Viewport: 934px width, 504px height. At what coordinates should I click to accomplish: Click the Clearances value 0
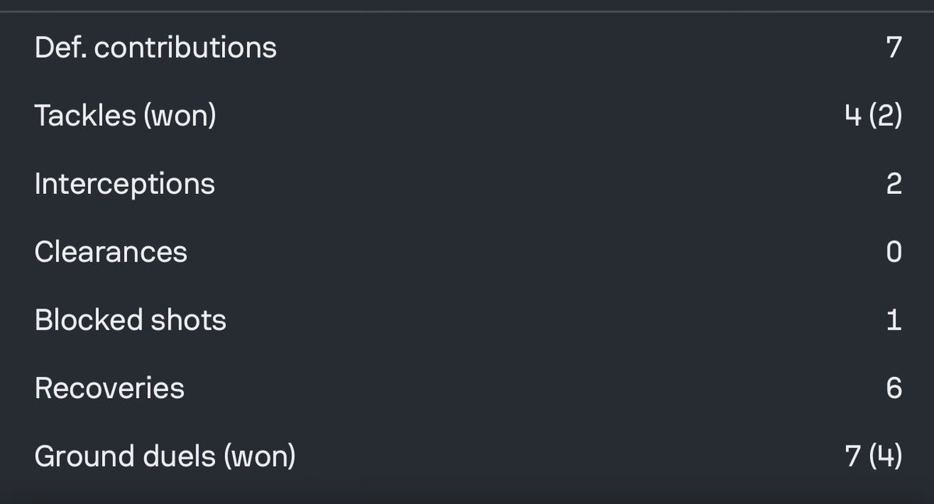(893, 252)
